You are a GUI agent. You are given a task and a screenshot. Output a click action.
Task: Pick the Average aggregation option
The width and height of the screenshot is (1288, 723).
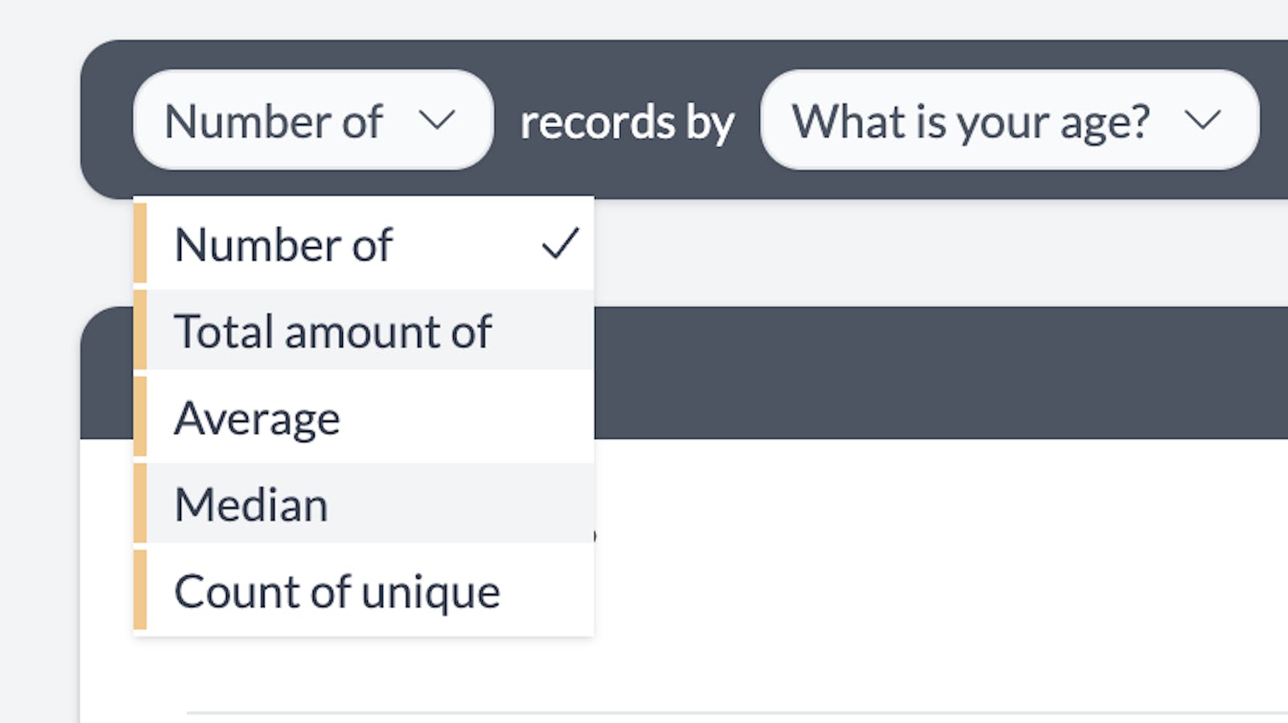pyautogui.click(x=258, y=418)
